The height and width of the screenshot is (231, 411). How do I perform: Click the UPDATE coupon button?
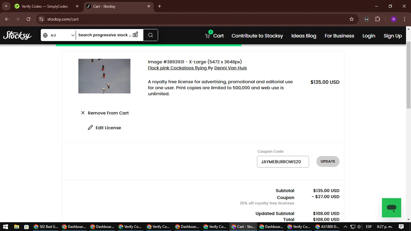tap(328, 161)
